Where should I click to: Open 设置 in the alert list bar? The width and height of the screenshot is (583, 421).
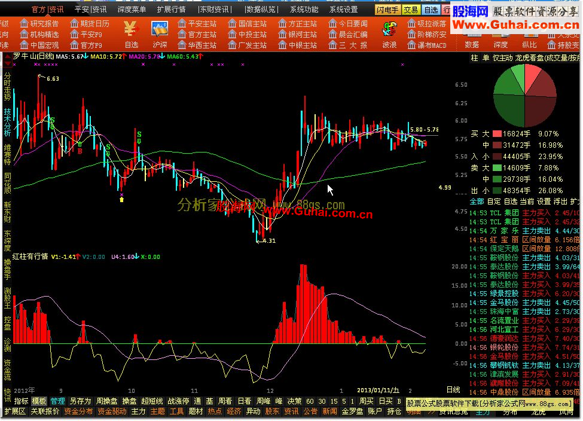point(544,202)
